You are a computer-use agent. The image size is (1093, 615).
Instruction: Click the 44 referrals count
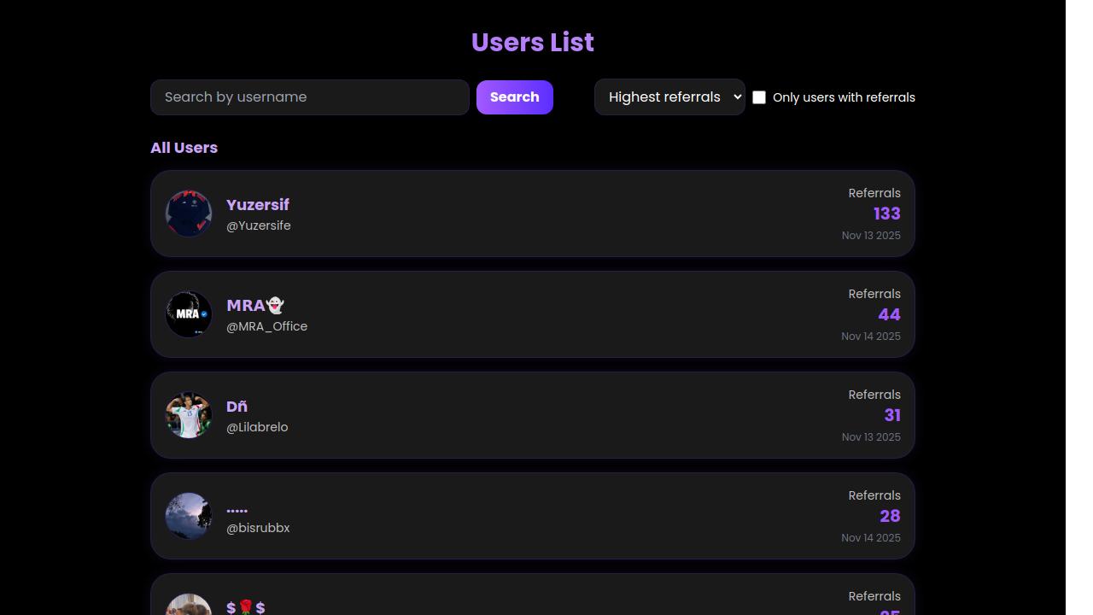pos(889,314)
